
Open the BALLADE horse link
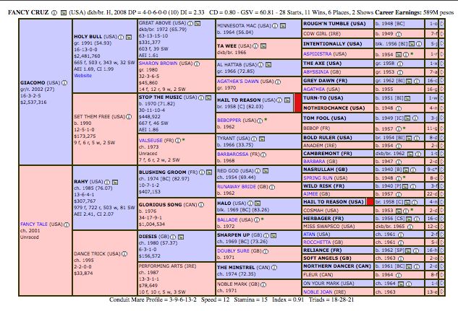tap(227, 220)
